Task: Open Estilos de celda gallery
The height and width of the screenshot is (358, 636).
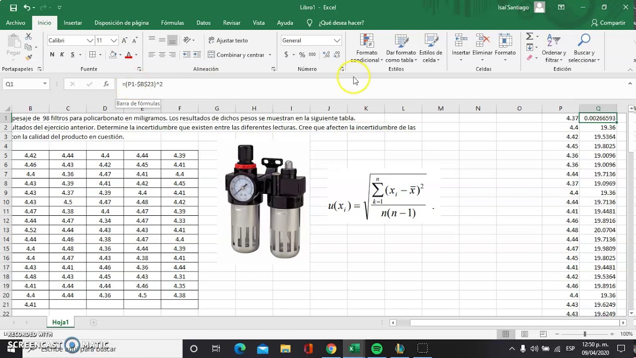Action: [x=431, y=49]
